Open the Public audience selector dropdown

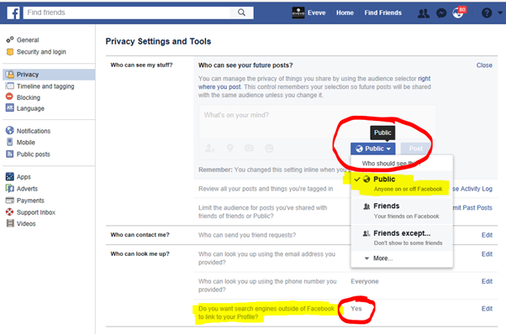click(x=373, y=149)
